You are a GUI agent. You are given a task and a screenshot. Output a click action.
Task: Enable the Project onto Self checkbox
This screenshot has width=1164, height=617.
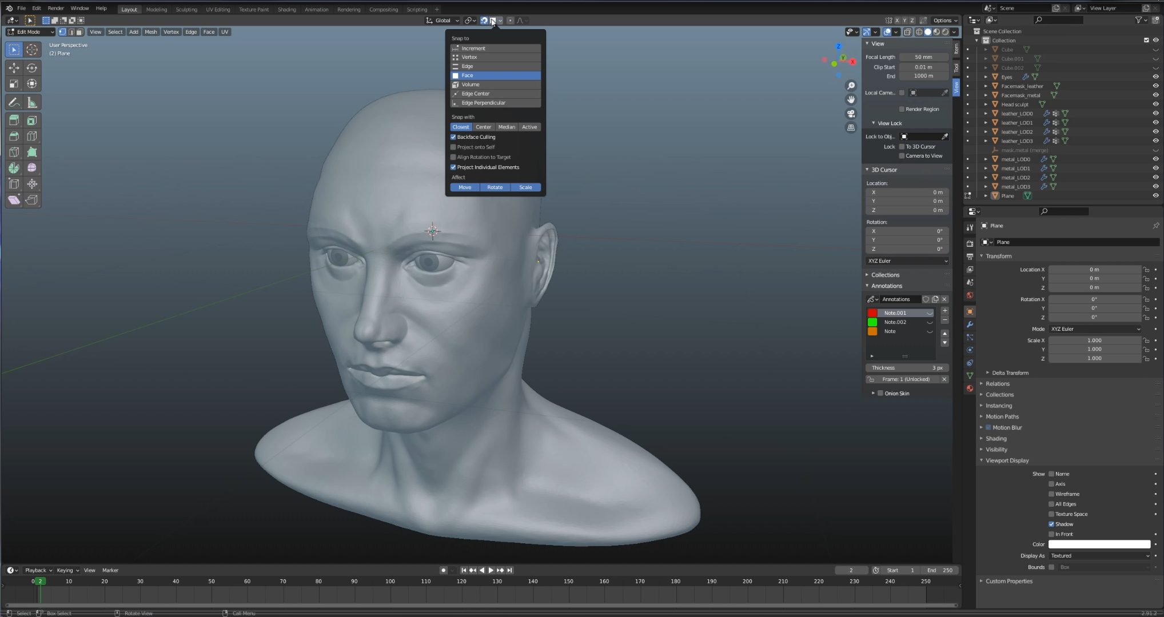coord(453,147)
